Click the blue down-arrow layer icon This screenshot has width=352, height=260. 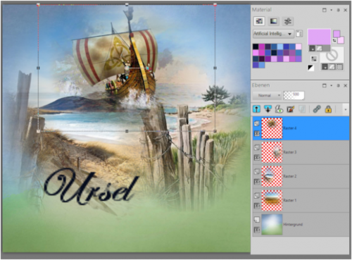point(268,109)
